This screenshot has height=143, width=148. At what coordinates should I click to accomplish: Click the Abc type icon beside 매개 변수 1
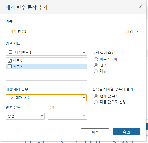coord(11,98)
